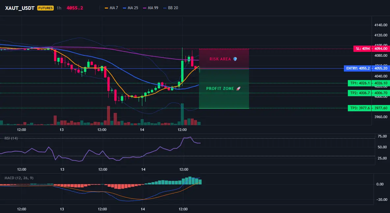Click the 0.00 MACD axis value
The image size is (390, 213).
[380, 184]
